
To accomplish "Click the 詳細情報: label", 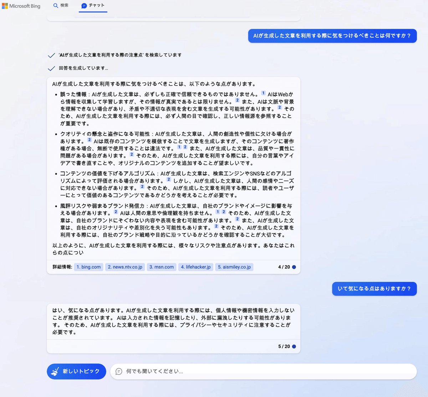I will pyautogui.click(x=62, y=267).
